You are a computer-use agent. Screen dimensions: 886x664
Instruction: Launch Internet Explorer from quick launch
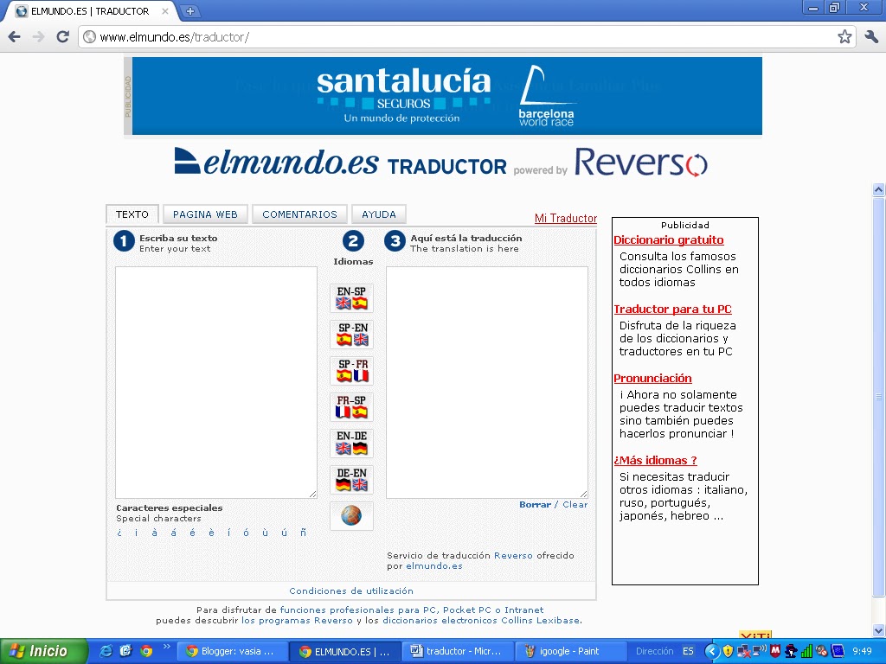click(x=106, y=651)
